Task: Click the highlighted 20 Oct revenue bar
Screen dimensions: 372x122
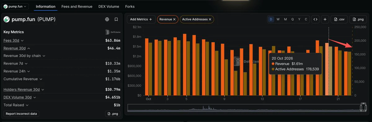Action: pyautogui.click(x=327, y=69)
